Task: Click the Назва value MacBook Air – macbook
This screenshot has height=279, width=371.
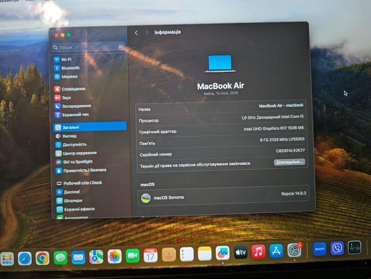Action: (x=281, y=105)
